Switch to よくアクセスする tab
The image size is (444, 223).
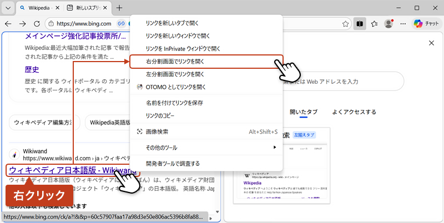[354, 112]
